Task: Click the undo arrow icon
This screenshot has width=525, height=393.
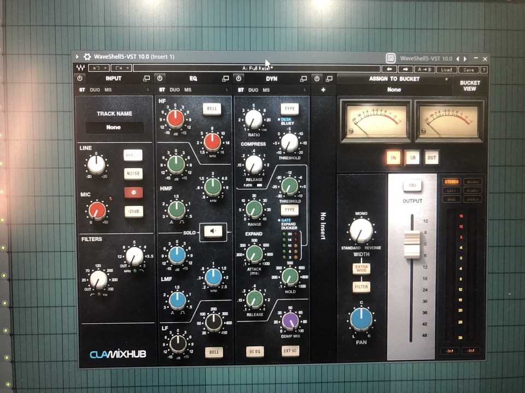Action: tap(96, 68)
